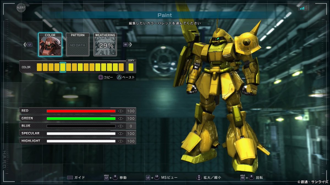The width and height of the screenshot is (330, 185).
Task: Click the BLUE value 0
Action: (x=131, y=126)
